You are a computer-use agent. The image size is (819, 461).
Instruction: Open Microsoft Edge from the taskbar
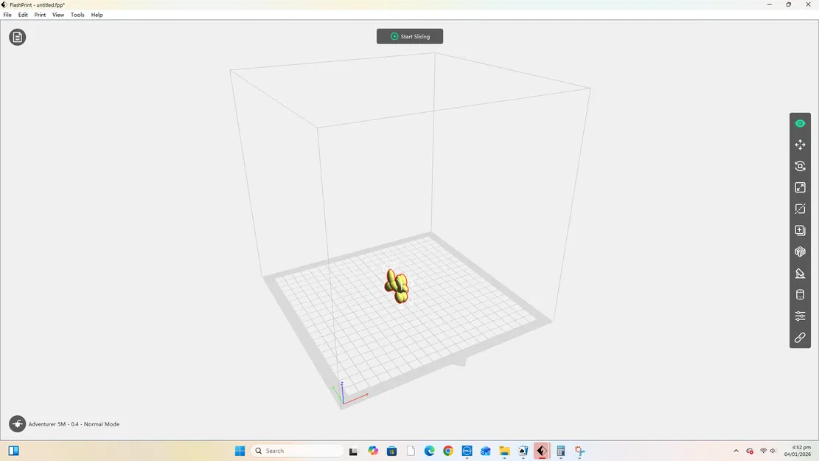click(429, 451)
